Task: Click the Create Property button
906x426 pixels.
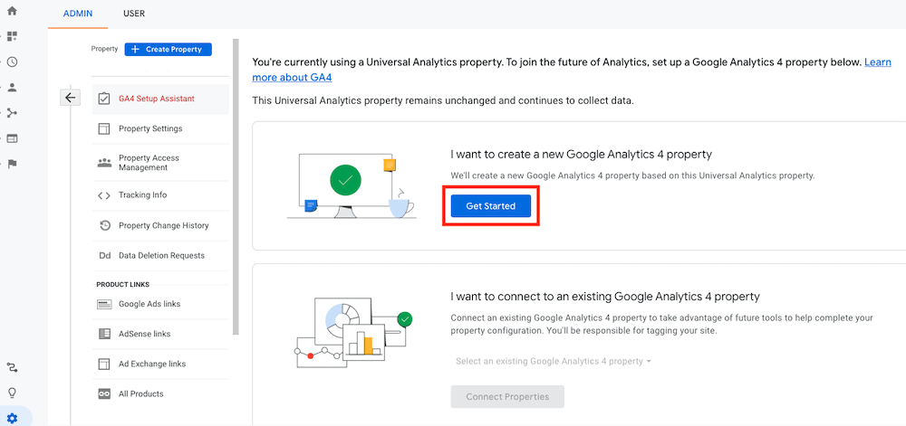Action: (x=169, y=50)
